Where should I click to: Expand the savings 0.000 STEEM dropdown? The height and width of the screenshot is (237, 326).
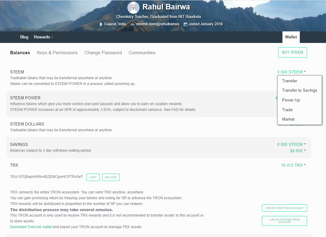tap(292, 144)
